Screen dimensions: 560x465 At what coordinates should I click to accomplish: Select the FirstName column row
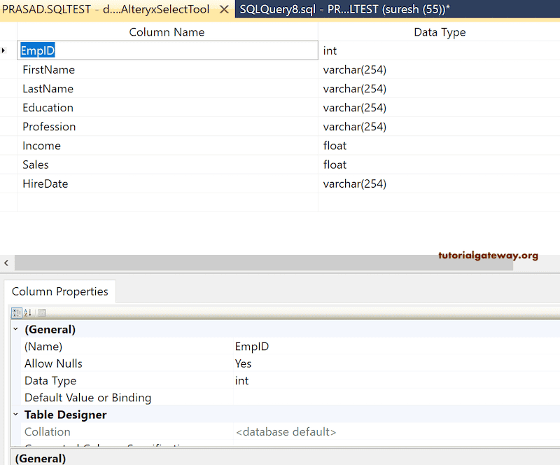[x=105, y=69]
